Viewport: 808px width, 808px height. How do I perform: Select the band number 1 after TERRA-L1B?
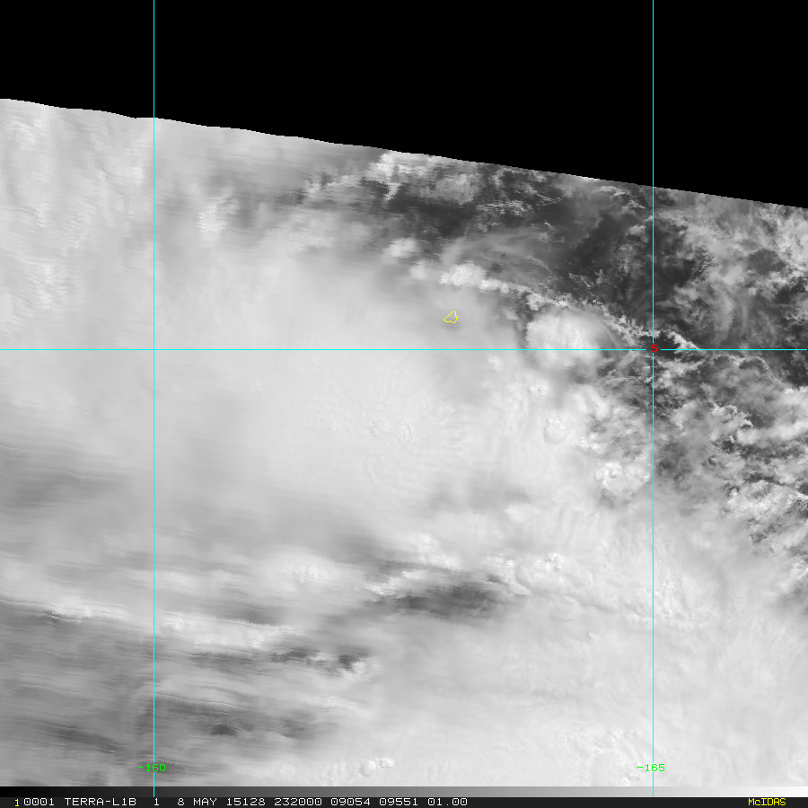(x=156, y=802)
